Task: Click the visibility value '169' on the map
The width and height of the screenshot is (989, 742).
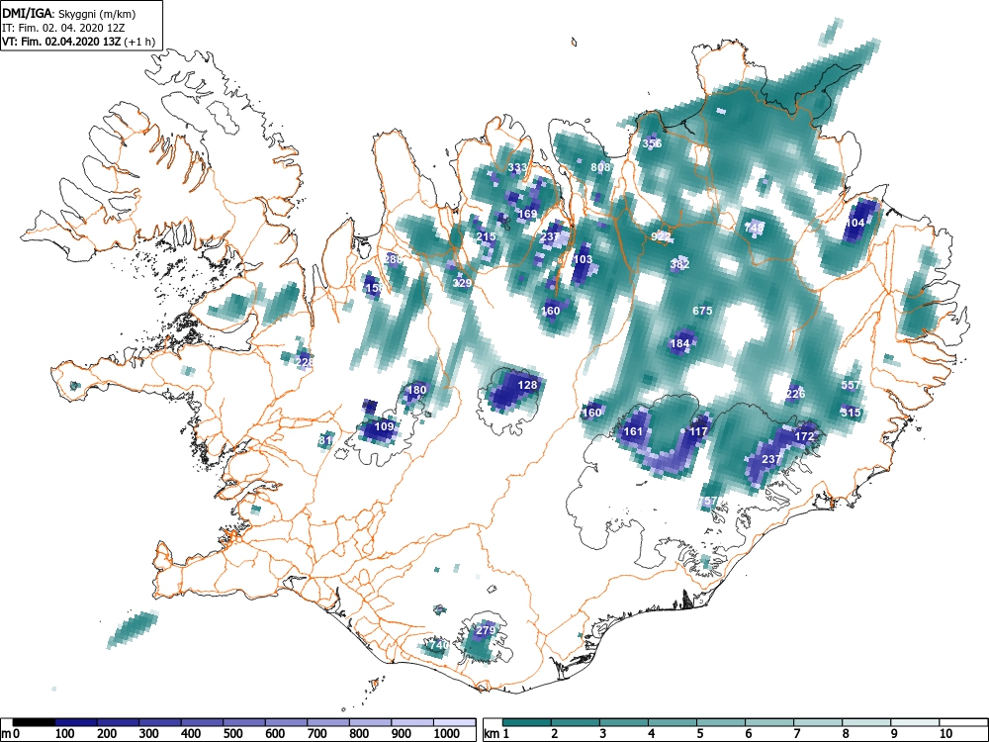Action: click(527, 214)
